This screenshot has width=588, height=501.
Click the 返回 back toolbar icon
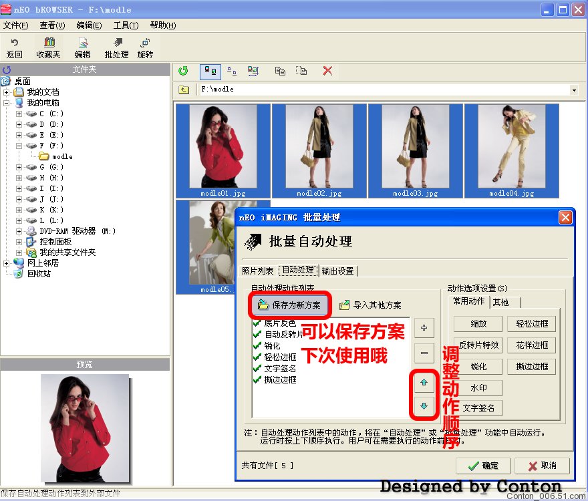[14, 48]
